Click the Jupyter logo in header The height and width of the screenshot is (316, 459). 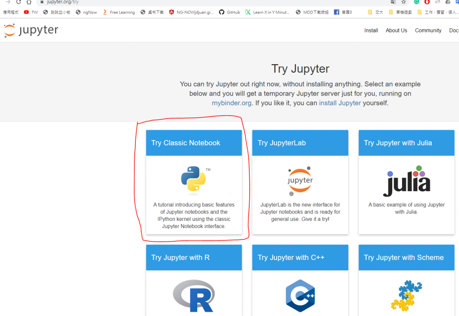point(31,30)
